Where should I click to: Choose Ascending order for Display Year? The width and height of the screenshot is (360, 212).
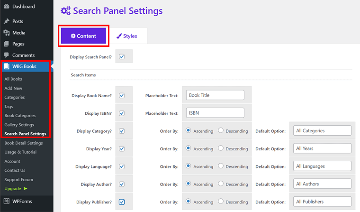[189, 148]
